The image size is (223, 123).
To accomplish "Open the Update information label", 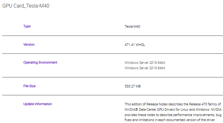I will (38, 104).
